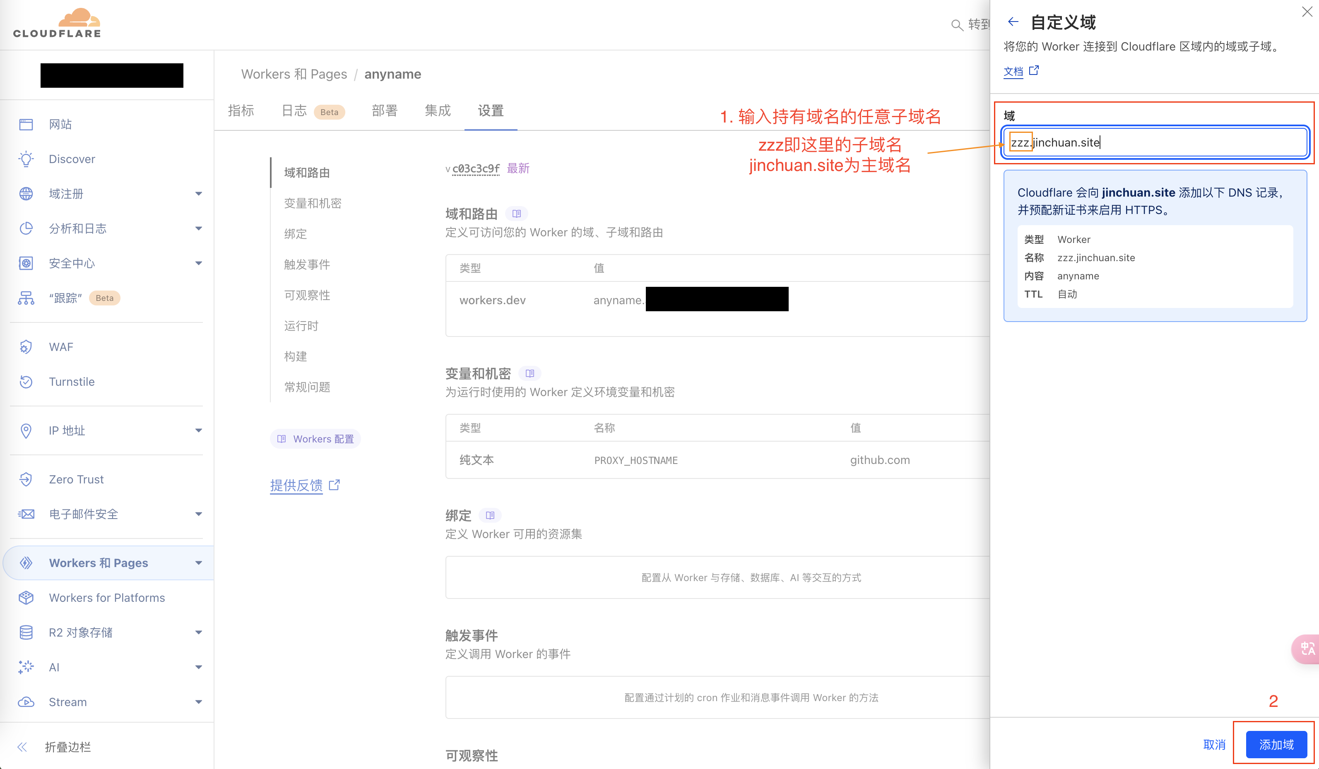Expand the 分析和日志 sidebar menu
Image resolution: width=1319 pixels, height=769 pixels.
(198, 228)
